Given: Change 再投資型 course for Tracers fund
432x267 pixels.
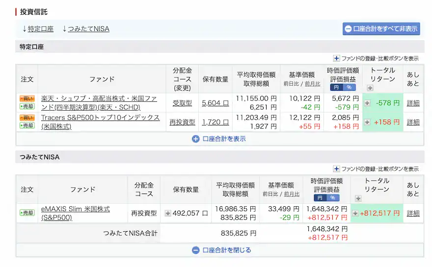Looking at the screenshot, I should tap(182, 122).
